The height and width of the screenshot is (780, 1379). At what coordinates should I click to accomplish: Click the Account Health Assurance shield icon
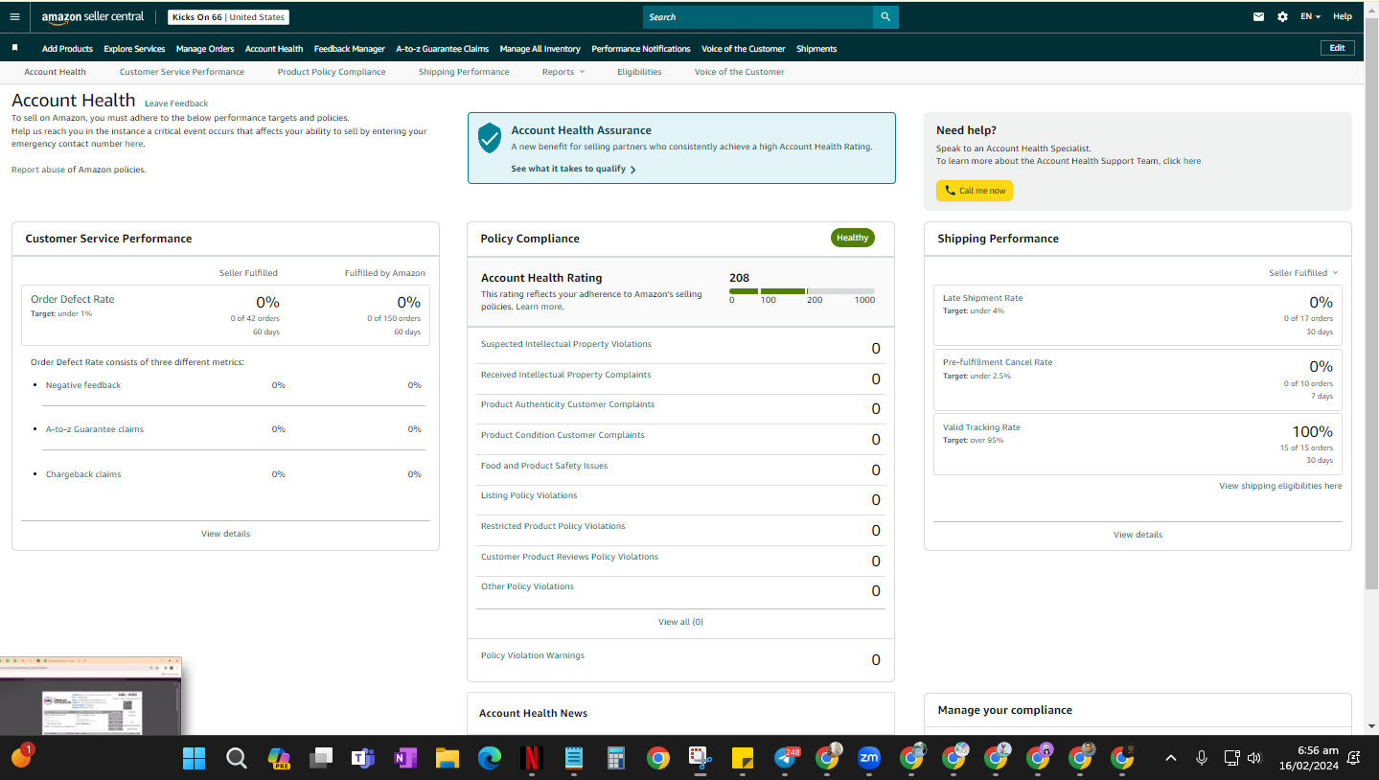pos(490,138)
